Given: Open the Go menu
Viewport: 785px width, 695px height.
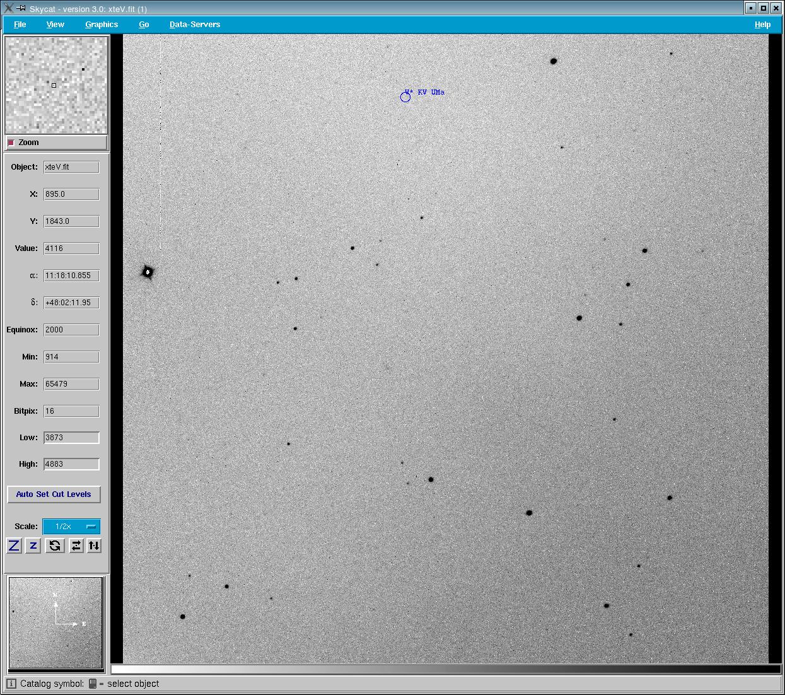Looking at the screenshot, I should [x=144, y=25].
